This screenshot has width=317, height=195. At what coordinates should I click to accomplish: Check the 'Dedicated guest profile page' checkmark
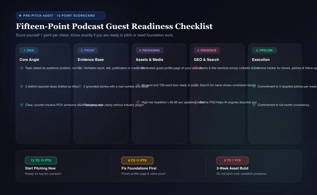pyautogui.click(x=138, y=68)
